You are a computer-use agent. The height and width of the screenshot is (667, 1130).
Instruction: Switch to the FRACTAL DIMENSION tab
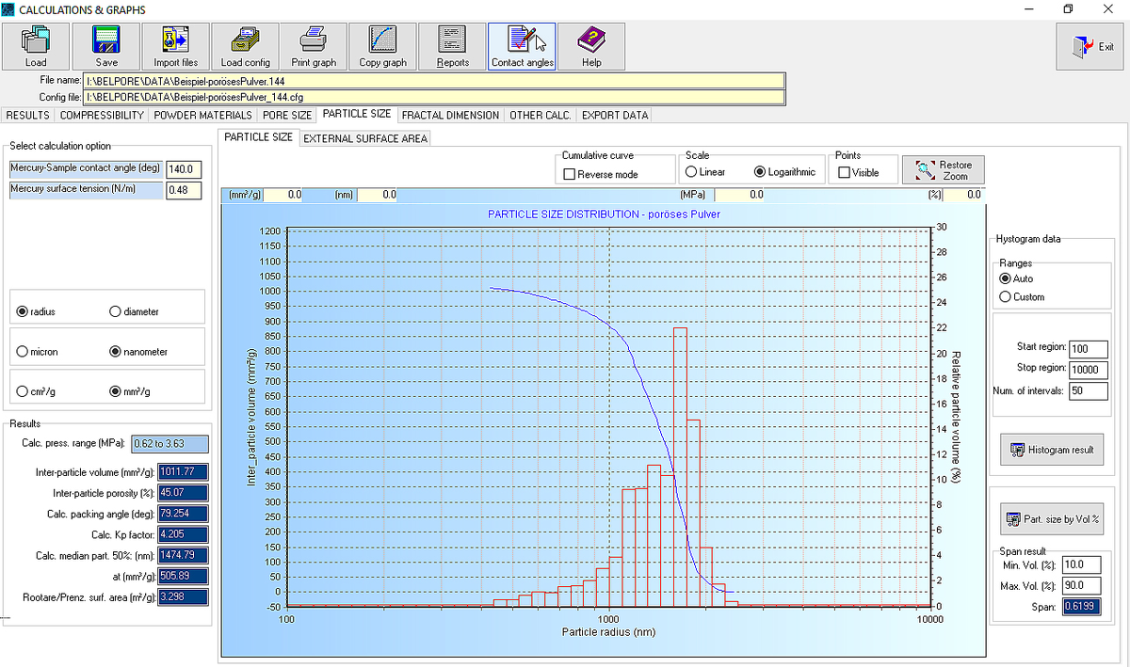[450, 115]
